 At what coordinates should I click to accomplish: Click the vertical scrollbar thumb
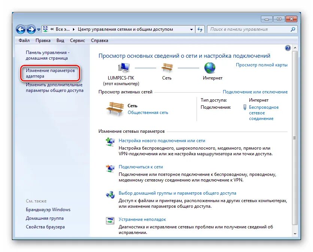pos(295,138)
